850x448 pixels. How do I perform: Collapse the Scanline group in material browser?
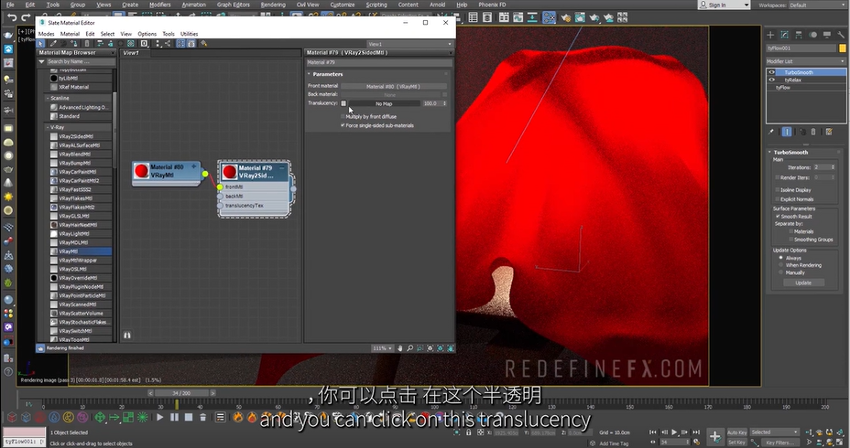47,98
